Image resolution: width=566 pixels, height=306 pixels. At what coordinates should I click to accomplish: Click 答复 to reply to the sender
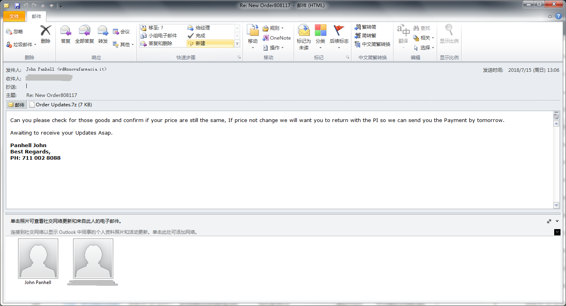[66, 34]
